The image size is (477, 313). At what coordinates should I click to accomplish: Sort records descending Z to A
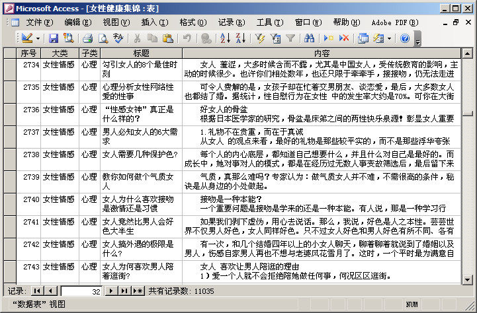(x=241, y=38)
